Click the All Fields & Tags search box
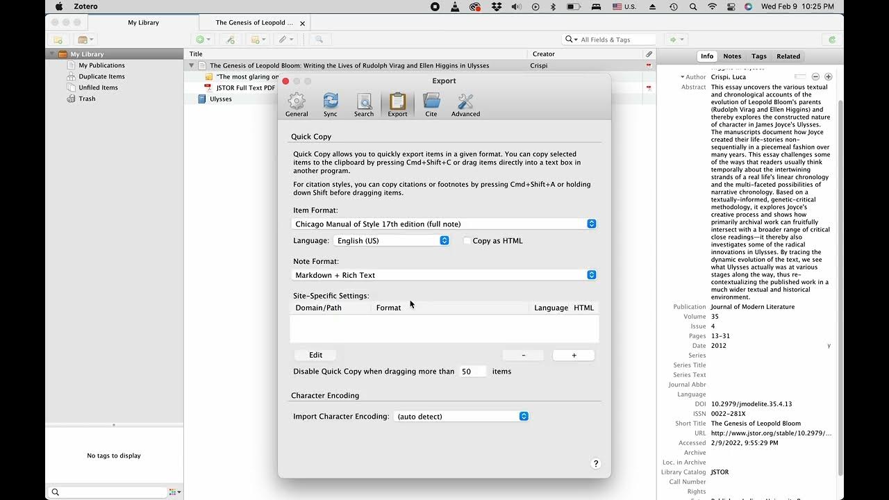The height and width of the screenshot is (500, 889). point(609,40)
